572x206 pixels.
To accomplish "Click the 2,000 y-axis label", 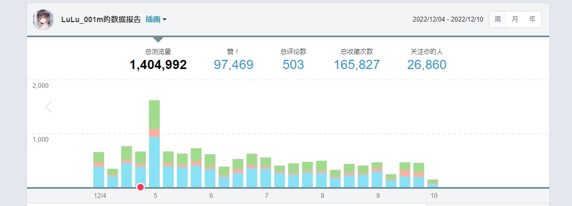I will pos(40,86).
